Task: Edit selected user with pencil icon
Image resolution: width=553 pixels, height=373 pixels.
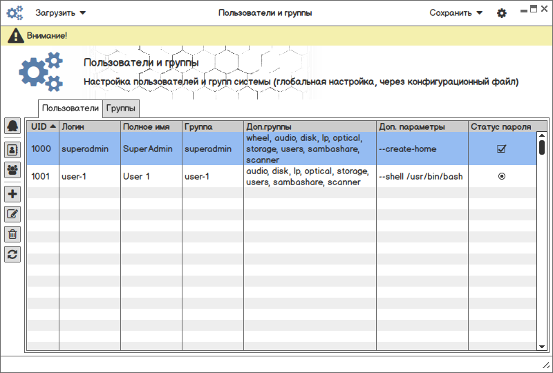Action: (x=12, y=214)
